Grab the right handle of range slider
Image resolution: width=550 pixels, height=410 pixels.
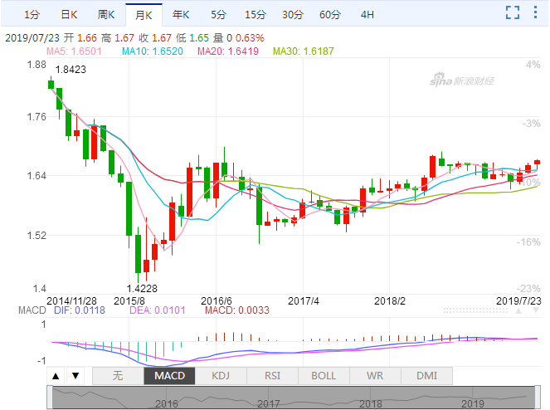(538, 398)
